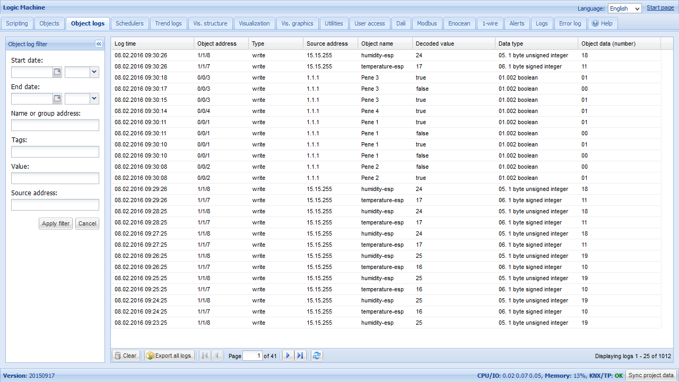The image size is (679, 382).
Task: Select the log time 08.02.2016 09:30:18
Action: [x=141, y=77]
